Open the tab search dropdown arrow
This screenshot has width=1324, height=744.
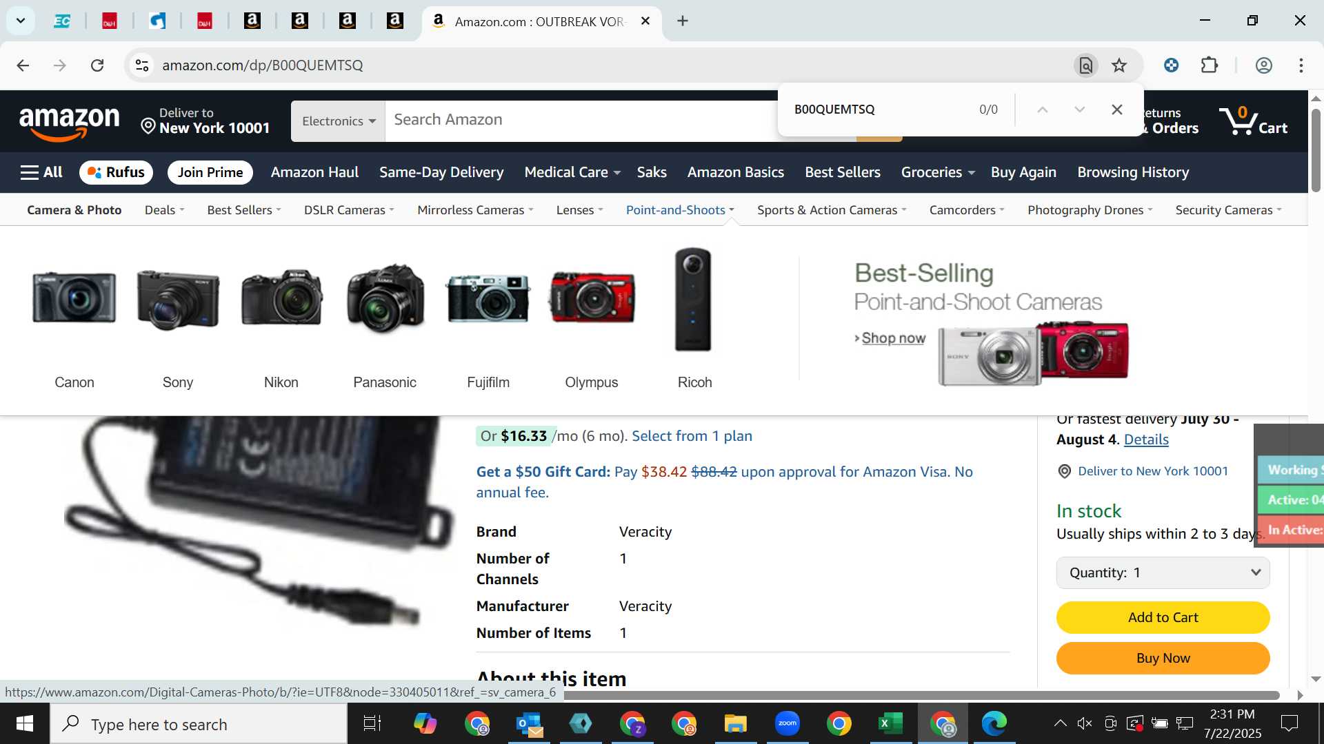[x=21, y=21]
